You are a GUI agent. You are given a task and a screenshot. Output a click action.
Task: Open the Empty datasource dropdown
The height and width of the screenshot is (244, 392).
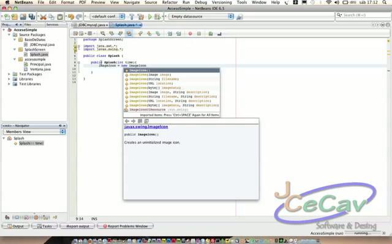tap(201, 17)
